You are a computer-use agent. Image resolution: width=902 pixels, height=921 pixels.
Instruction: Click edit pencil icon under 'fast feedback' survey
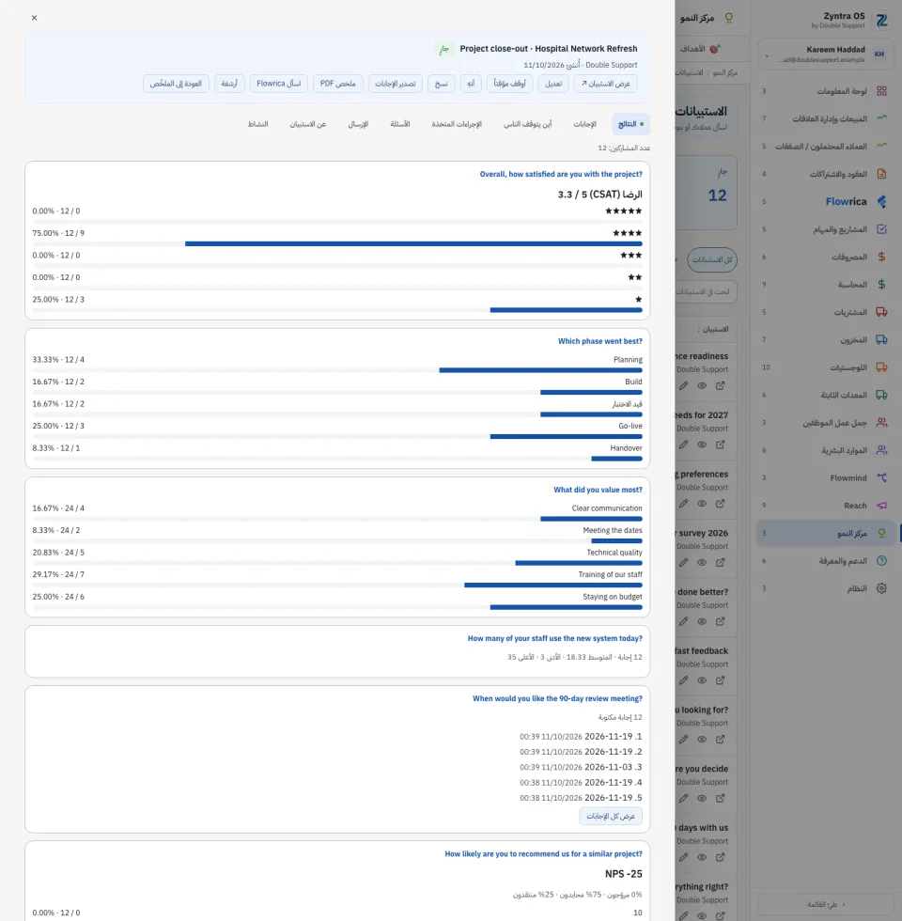click(684, 680)
